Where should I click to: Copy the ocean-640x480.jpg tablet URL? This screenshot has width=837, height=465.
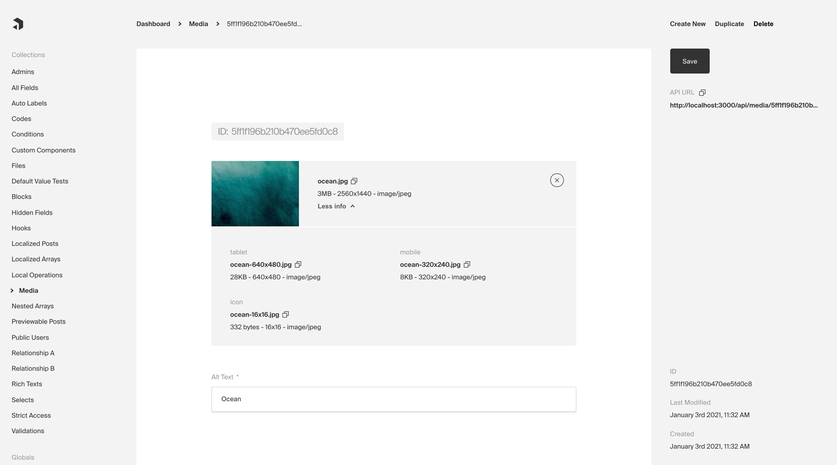pyautogui.click(x=298, y=264)
